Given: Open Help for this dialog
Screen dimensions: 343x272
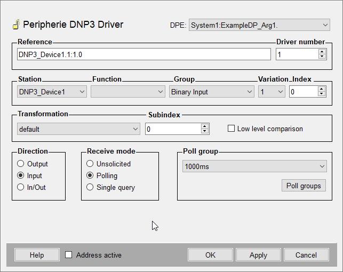Looking at the screenshot, I should point(37,255).
